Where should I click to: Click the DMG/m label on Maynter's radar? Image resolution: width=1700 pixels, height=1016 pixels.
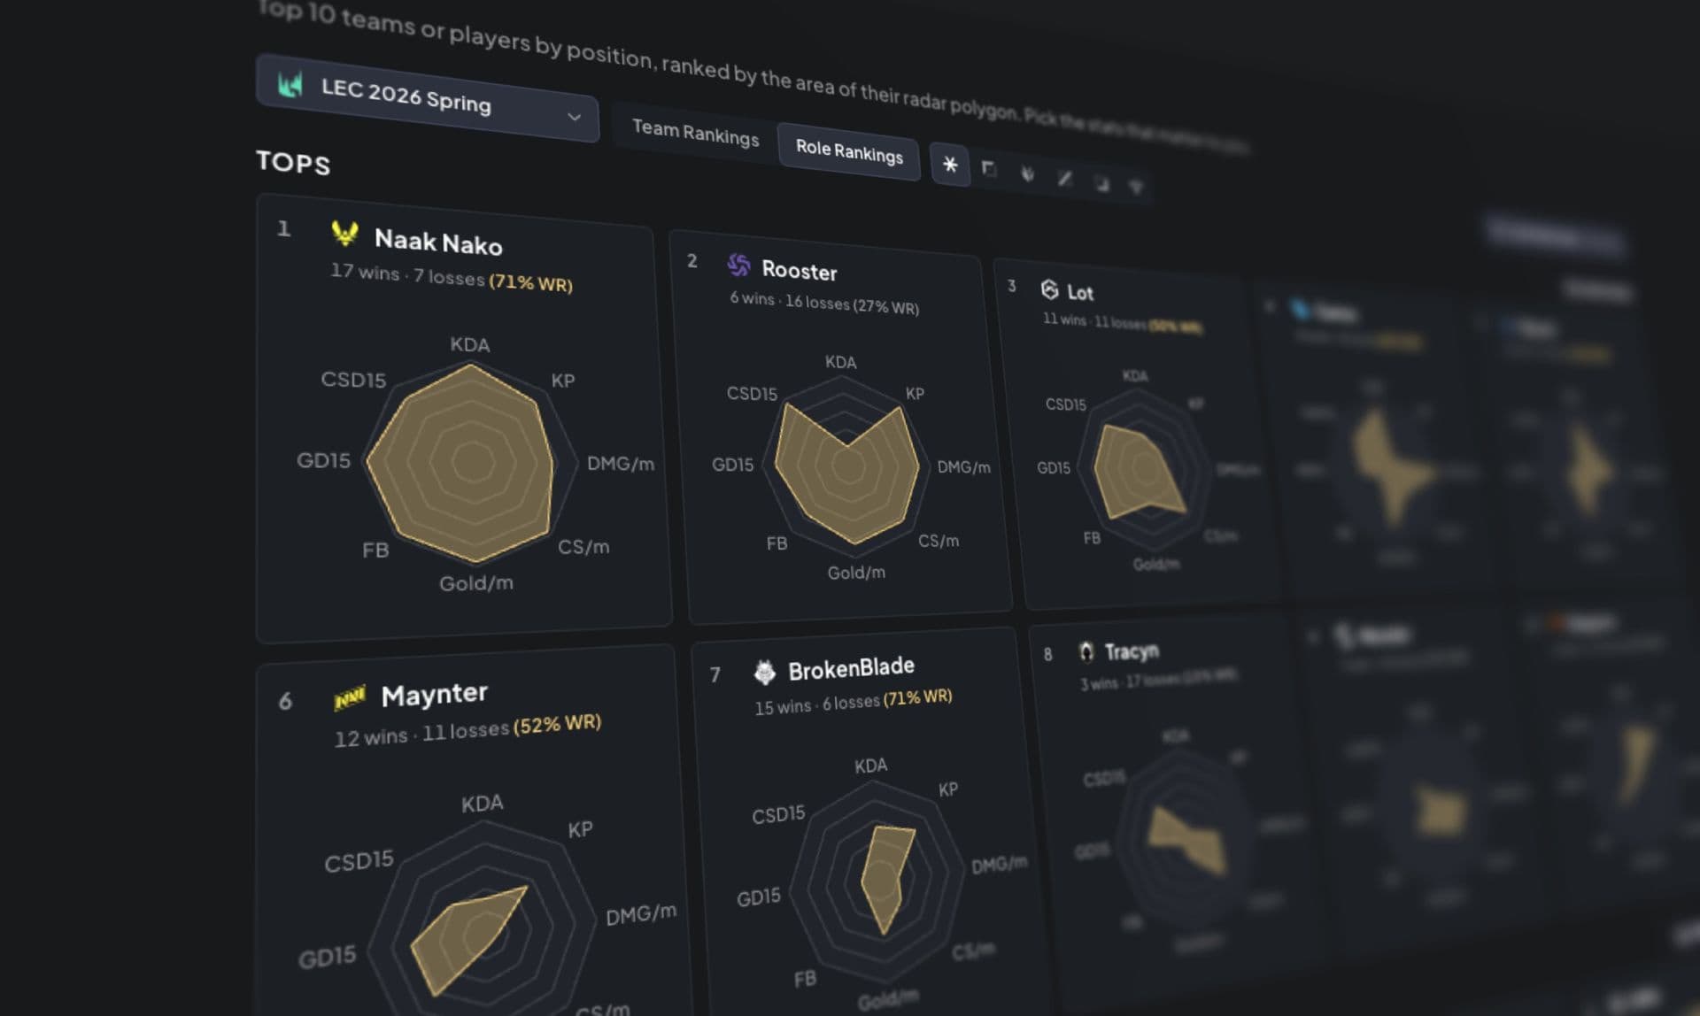point(641,913)
